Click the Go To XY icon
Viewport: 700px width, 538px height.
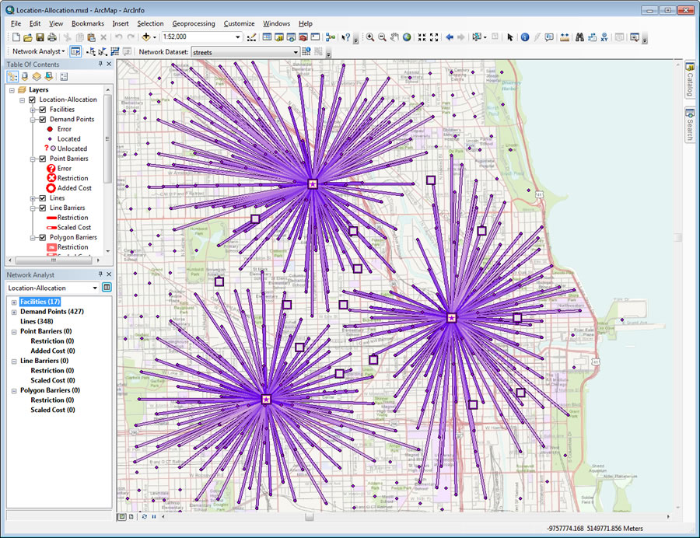click(x=604, y=37)
